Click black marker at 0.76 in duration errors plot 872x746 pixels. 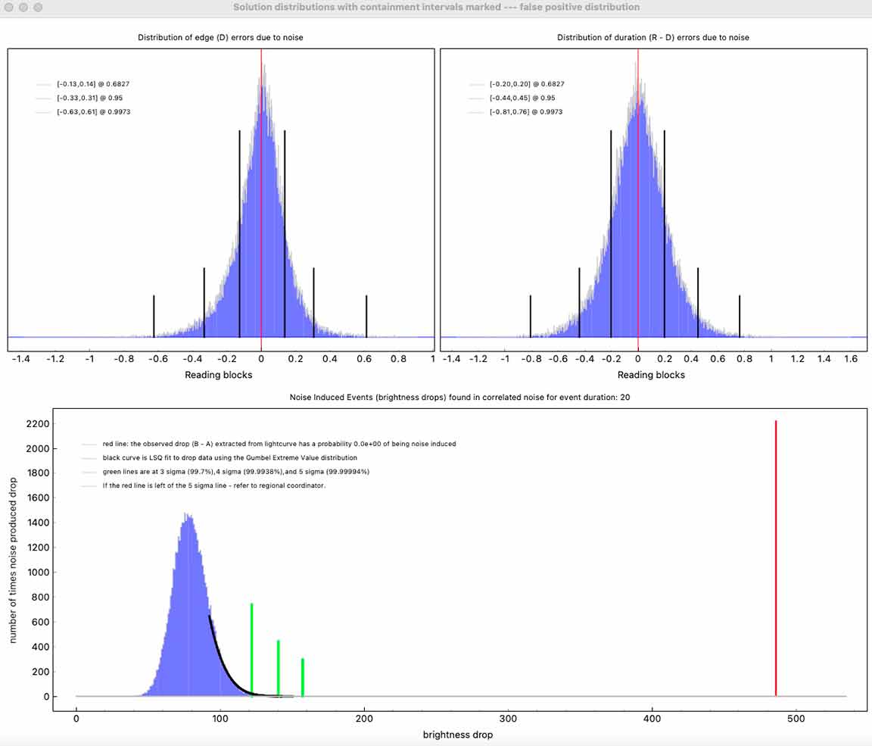tap(740, 316)
